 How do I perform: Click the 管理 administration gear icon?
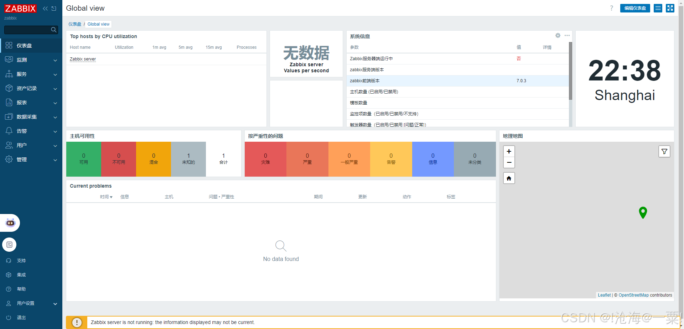point(9,159)
